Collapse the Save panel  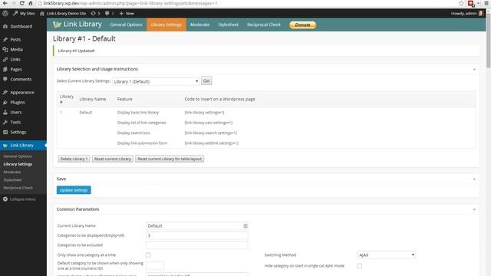pos(474,179)
